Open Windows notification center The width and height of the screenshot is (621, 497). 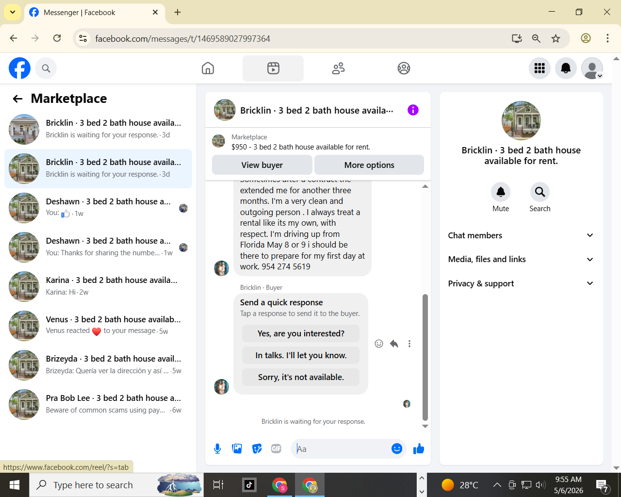point(603,485)
